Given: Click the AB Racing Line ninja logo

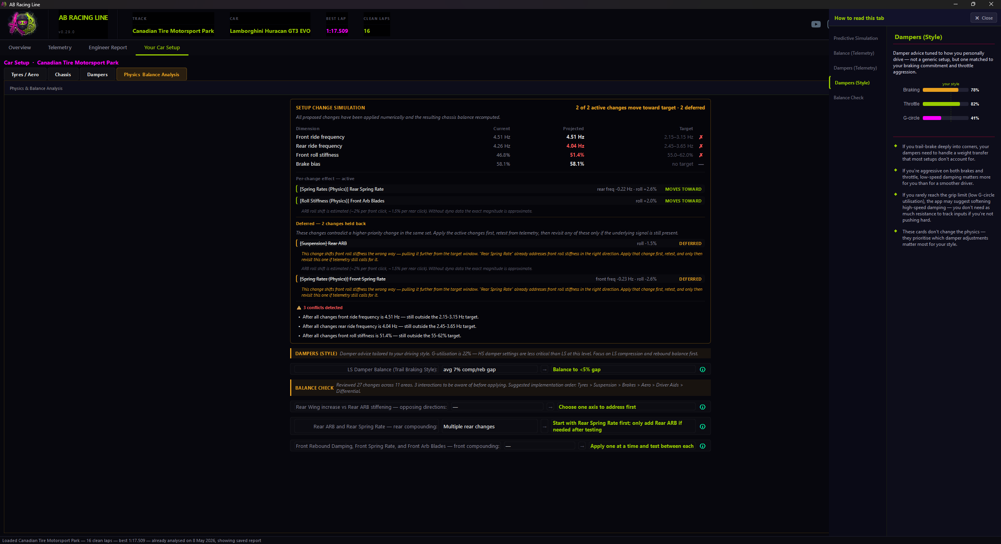Looking at the screenshot, I should (22, 24).
